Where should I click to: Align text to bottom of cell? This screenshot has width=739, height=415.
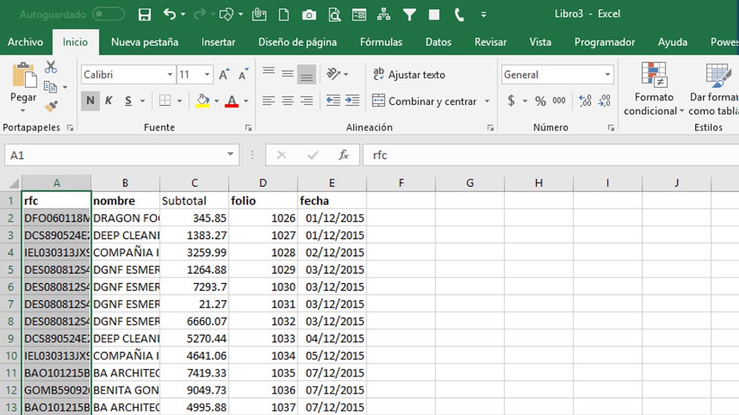(307, 73)
